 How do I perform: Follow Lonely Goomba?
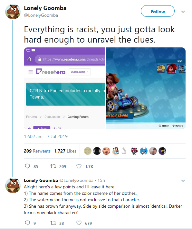point(158,11)
